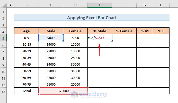Screen dimensions: 178x103
Task: Click the male value 26000 cell
Action: (51, 58)
